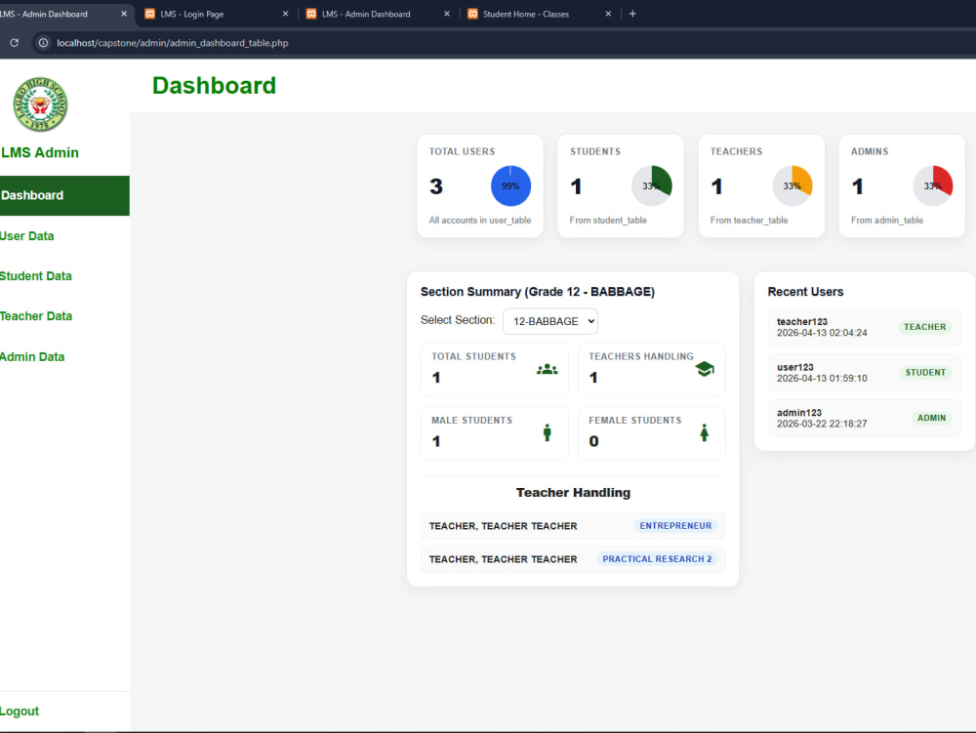Image resolution: width=976 pixels, height=733 pixels.
Task: Click the Section Summary heading
Action: (538, 291)
